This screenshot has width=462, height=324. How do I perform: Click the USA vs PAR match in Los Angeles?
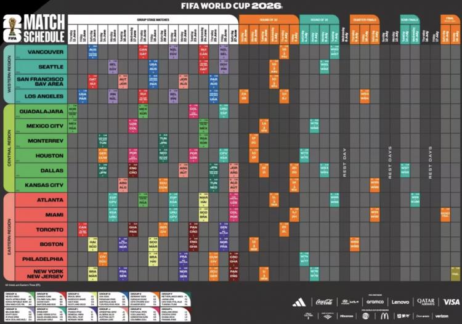(x=83, y=96)
